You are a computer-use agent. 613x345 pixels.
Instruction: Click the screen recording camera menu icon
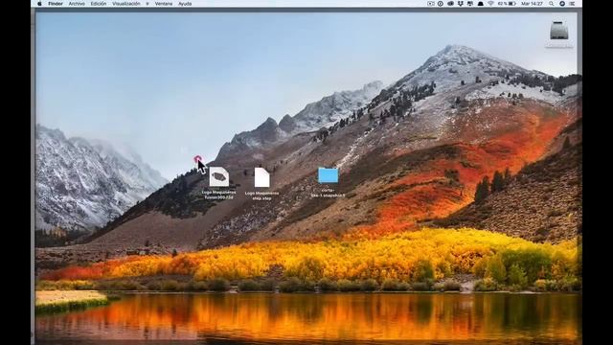point(431,4)
